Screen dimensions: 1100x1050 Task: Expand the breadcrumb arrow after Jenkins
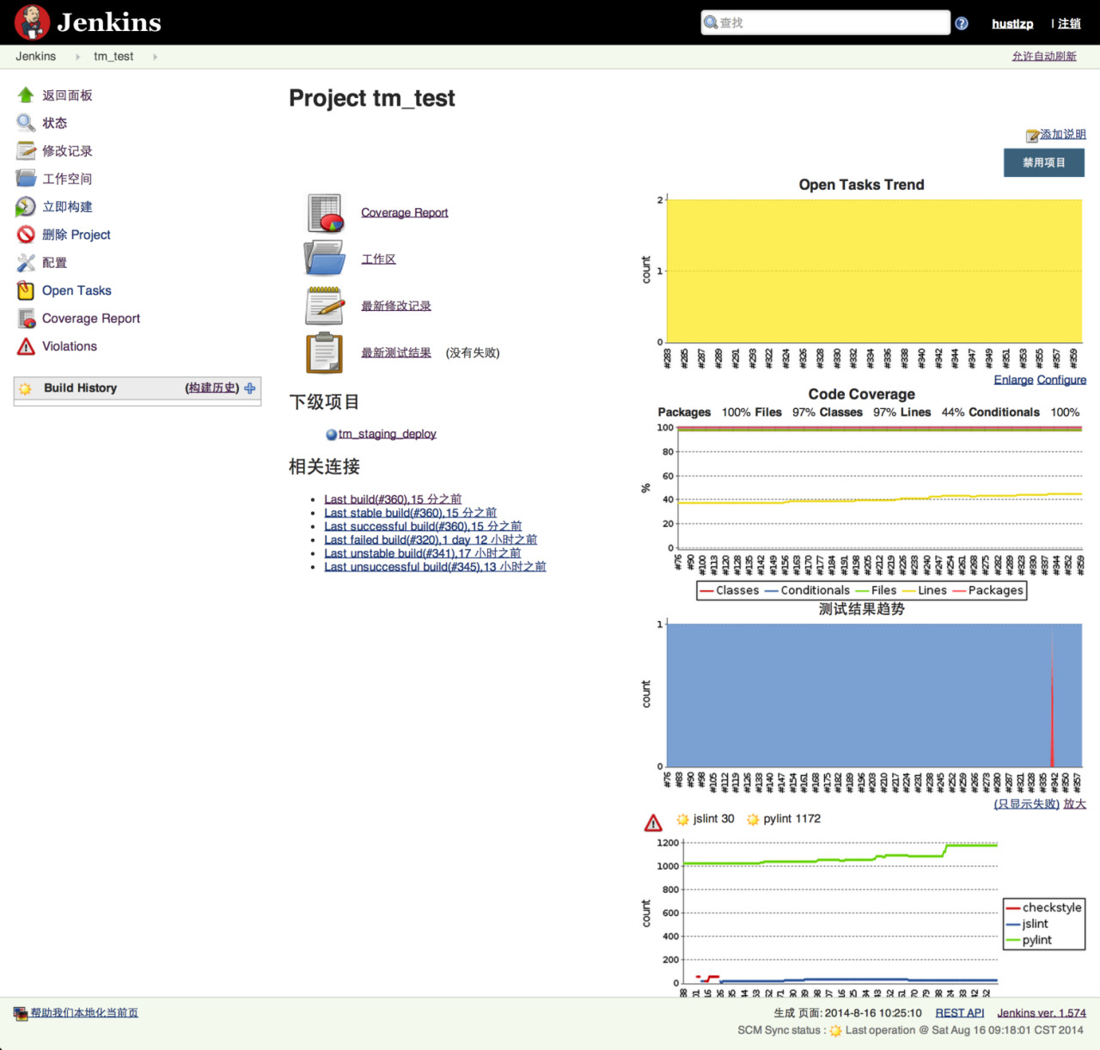coord(77,57)
